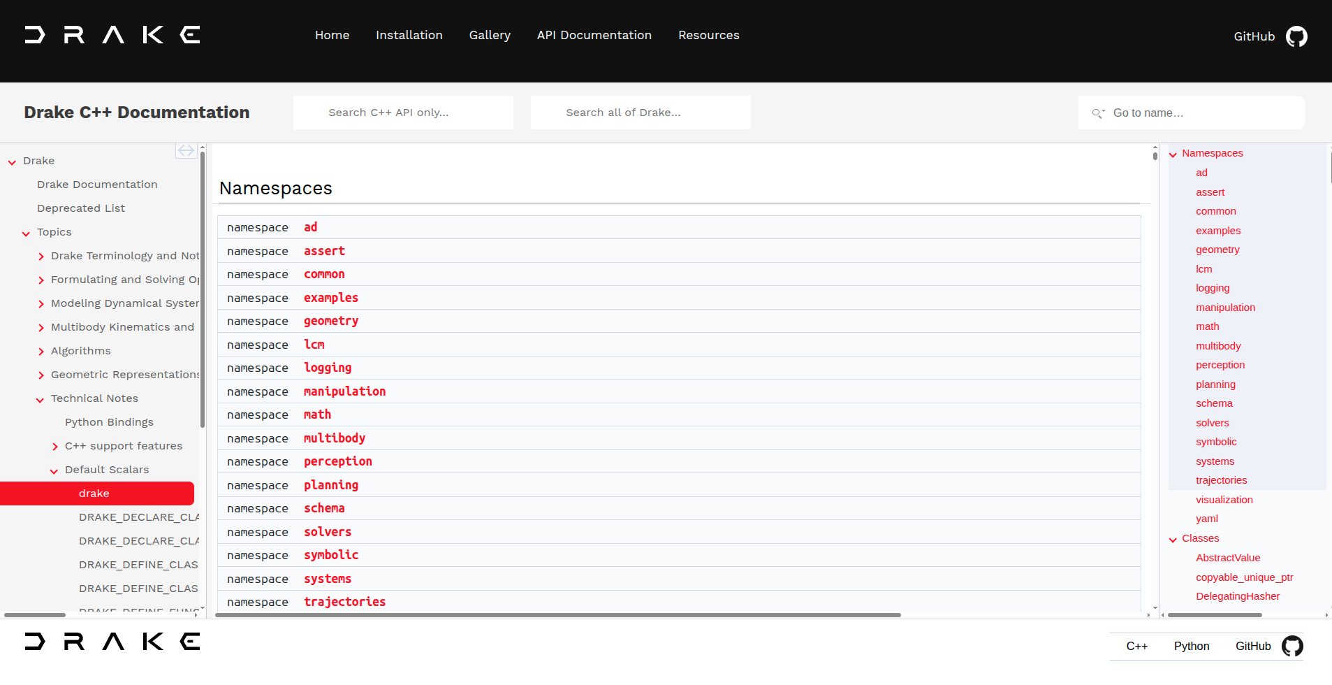
Task: Open Drake Documentation tree item
Action: 97,185
